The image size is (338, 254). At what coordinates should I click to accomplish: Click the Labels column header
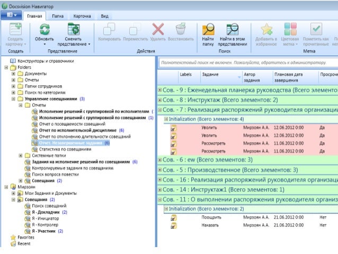(x=189, y=77)
